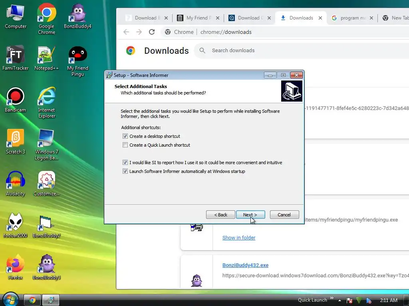The height and width of the screenshot is (306, 409).
Task: Switch to Chrome in the taskbar
Action: 32,300
